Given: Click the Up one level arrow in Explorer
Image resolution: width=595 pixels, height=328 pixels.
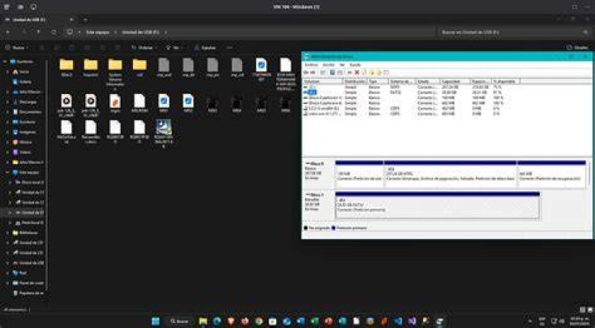Looking at the screenshot, I should pyautogui.click(x=38, y=32).
